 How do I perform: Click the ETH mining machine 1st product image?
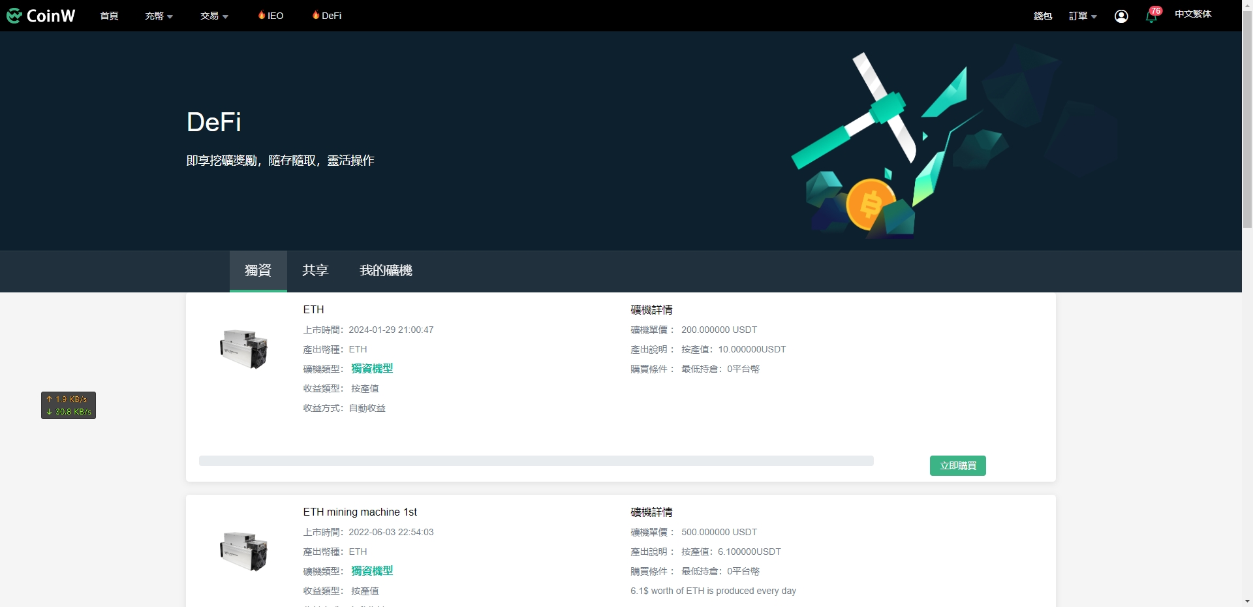[243, 552]
